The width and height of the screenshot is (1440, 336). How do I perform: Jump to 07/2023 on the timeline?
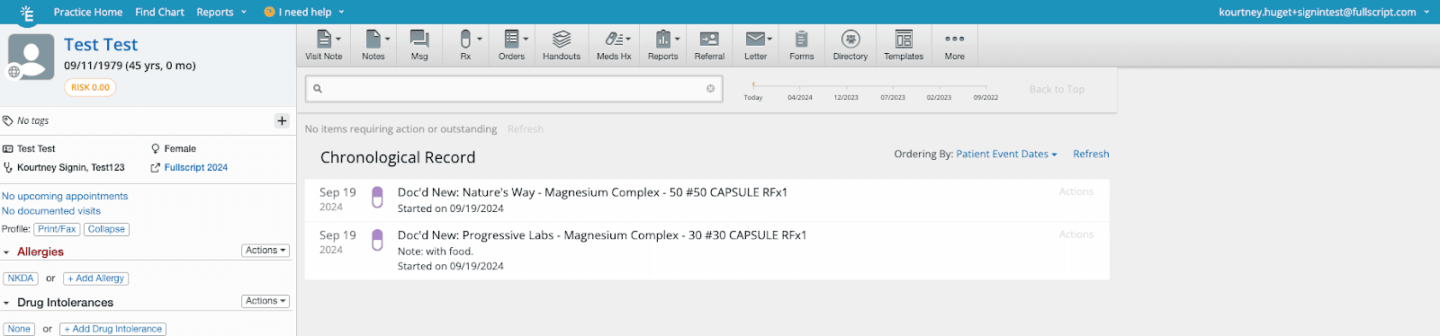pos(893,97)
